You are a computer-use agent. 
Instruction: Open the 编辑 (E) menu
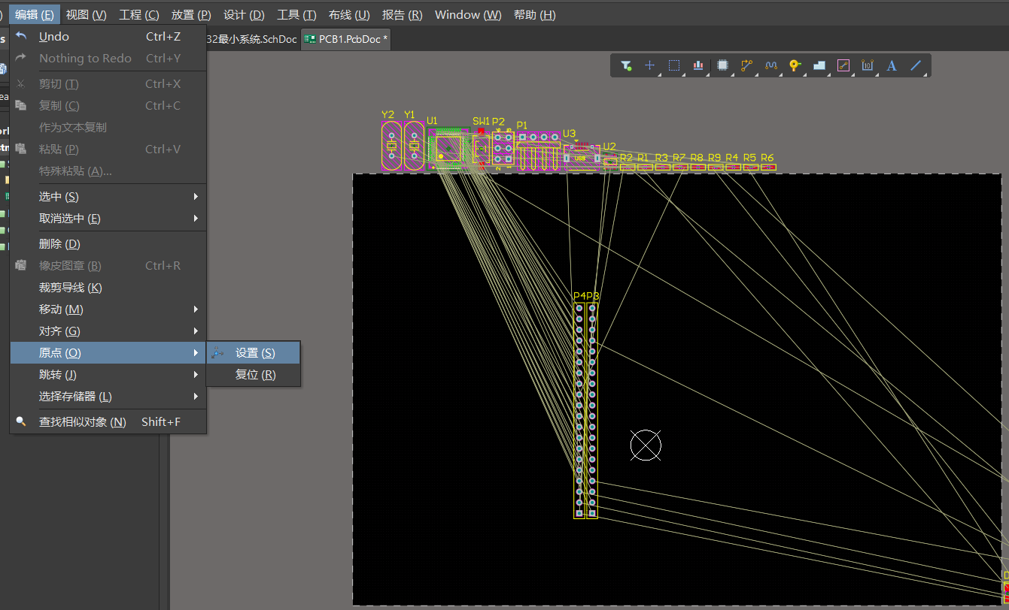click(x=35, y=14)
